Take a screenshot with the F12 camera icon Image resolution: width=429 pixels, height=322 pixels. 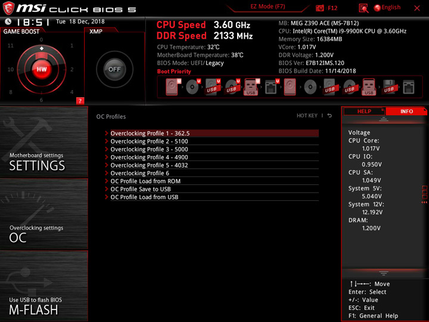tap(319, 8)
